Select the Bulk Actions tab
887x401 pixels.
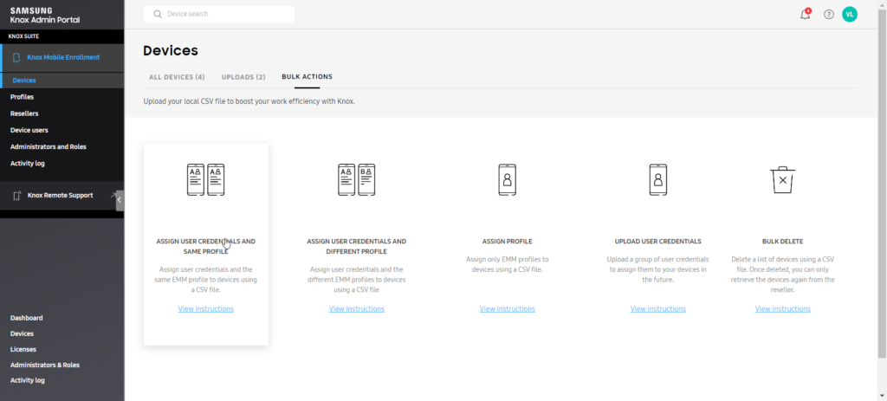click(x=308, y=77)
